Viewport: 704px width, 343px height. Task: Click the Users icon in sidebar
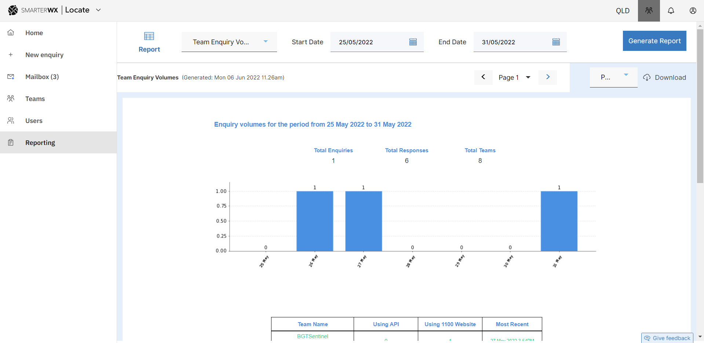(11, 120)
